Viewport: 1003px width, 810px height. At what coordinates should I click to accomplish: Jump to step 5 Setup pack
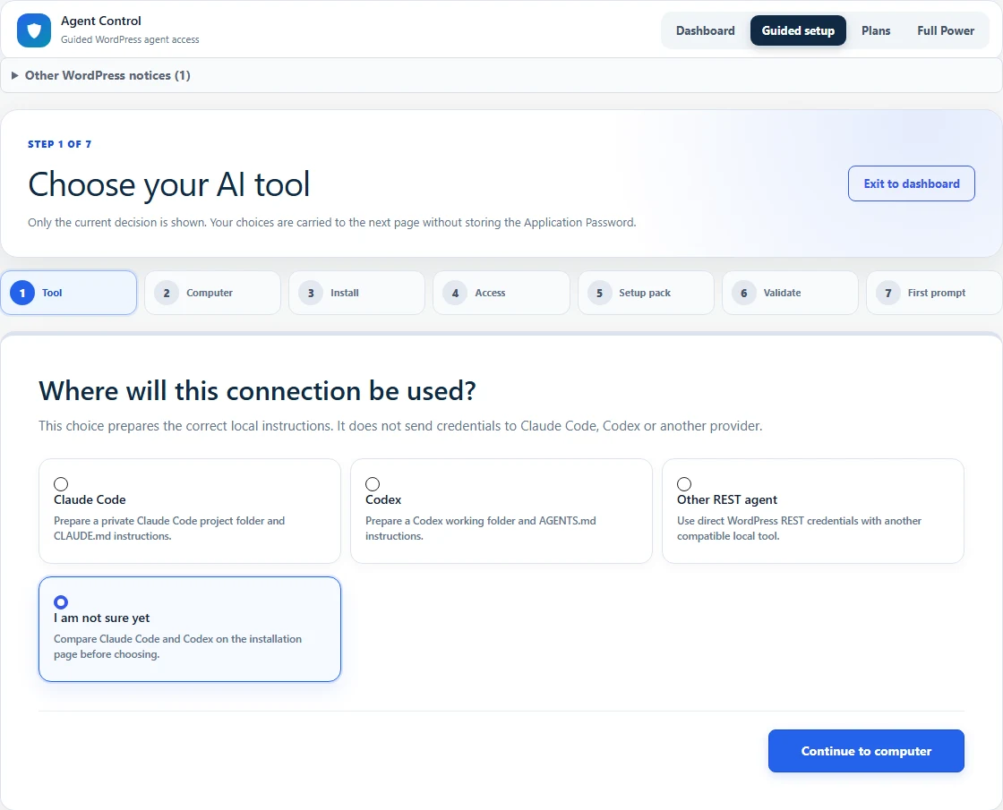click(x=646, y=293)
